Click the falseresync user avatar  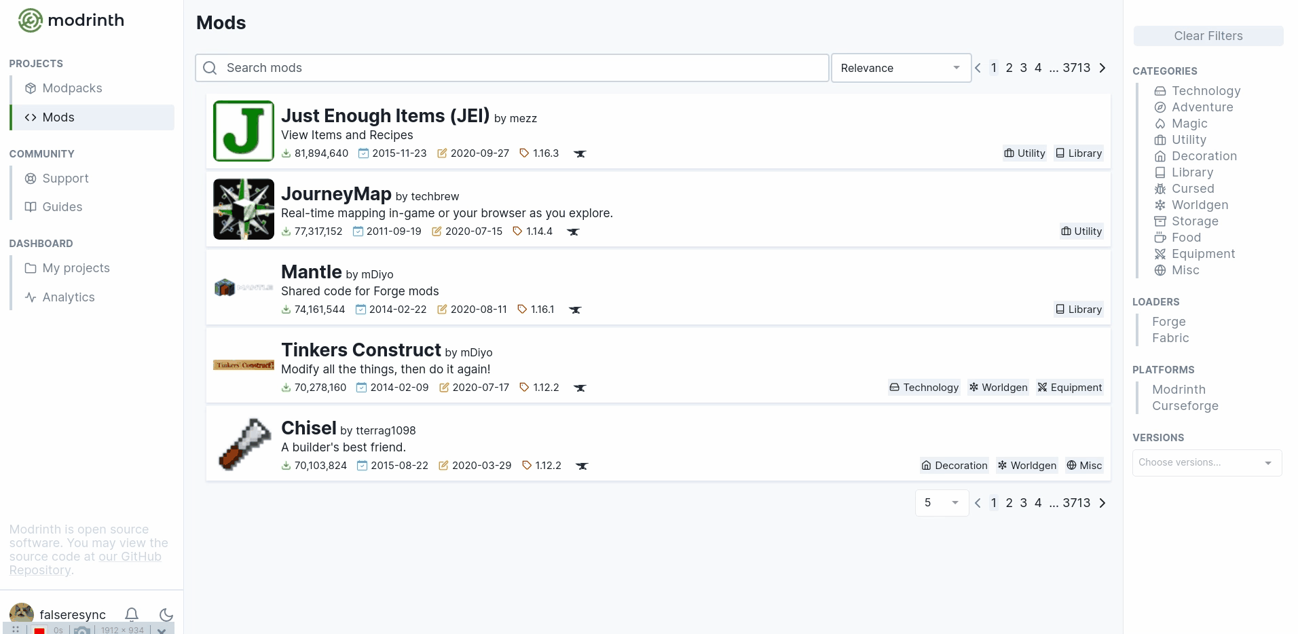[x=22, y=613]
